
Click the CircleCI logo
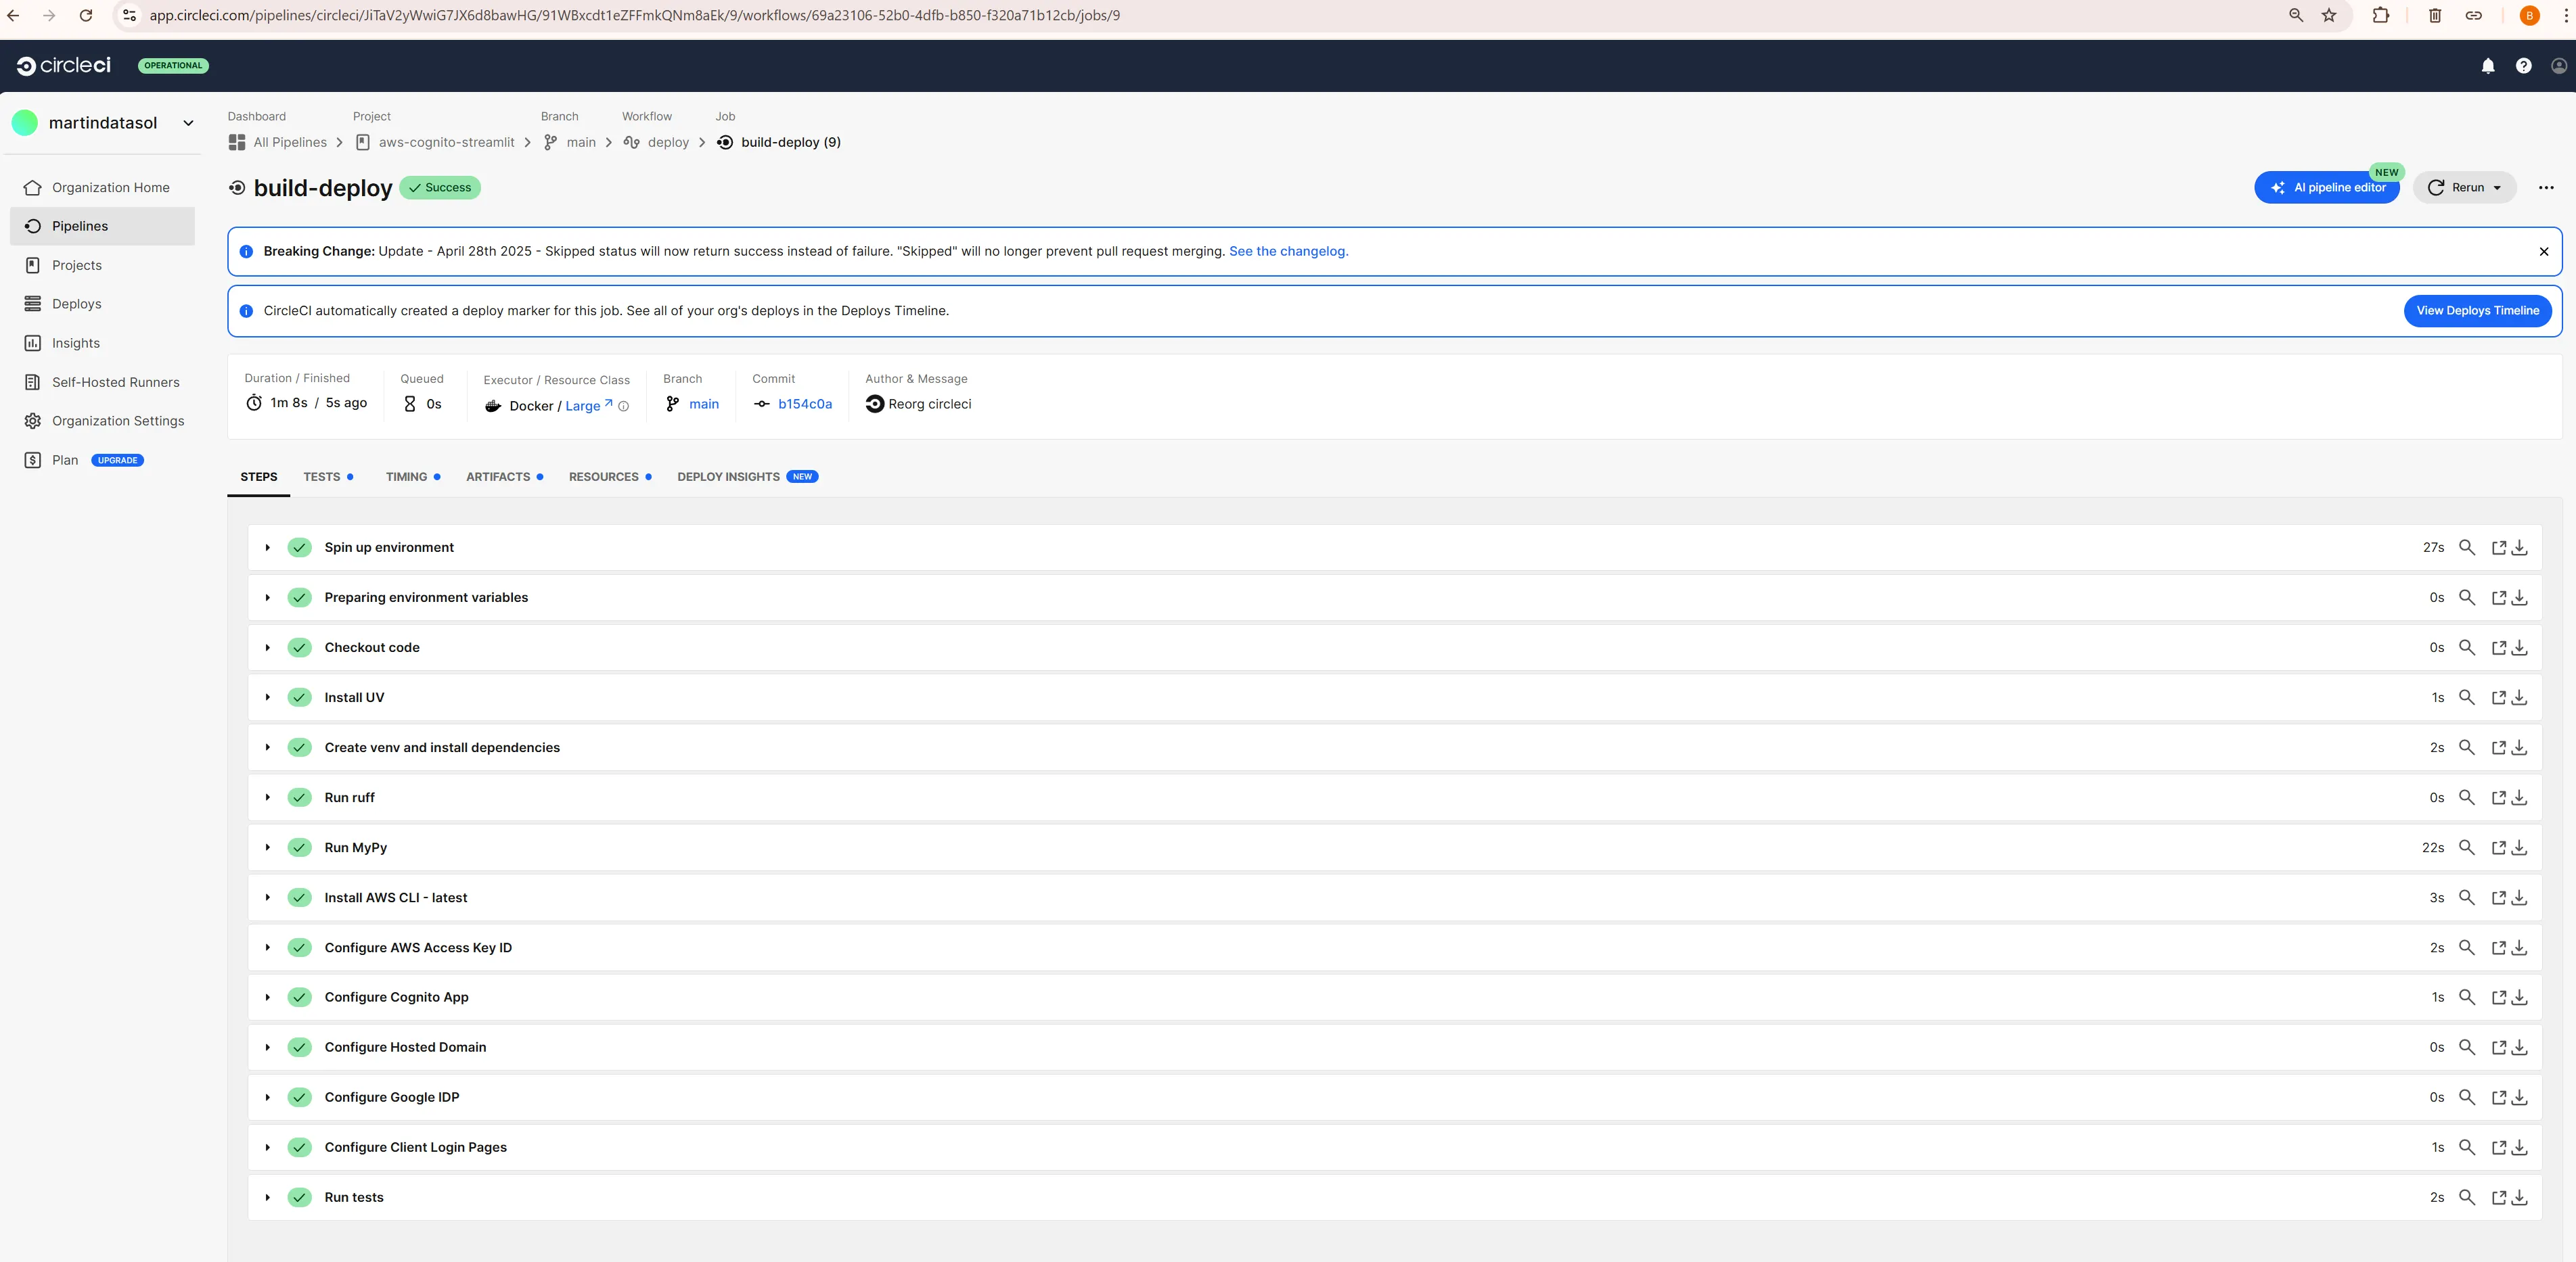coord(64,65)
